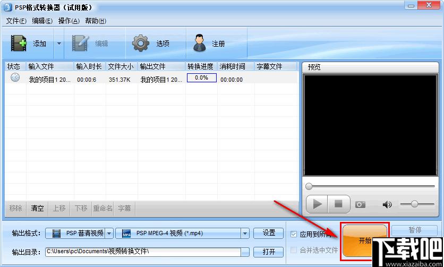This screenshot has height=267, width=444.
Task: Click the clock status icon in file row
Action: click(x=15, y=77)
